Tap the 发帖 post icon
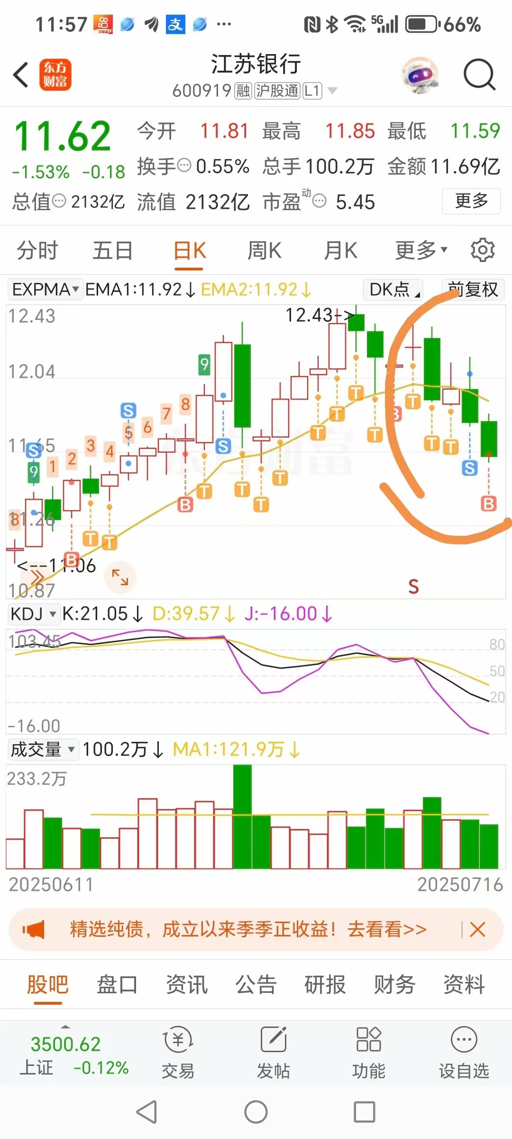 coord(274,1040)
